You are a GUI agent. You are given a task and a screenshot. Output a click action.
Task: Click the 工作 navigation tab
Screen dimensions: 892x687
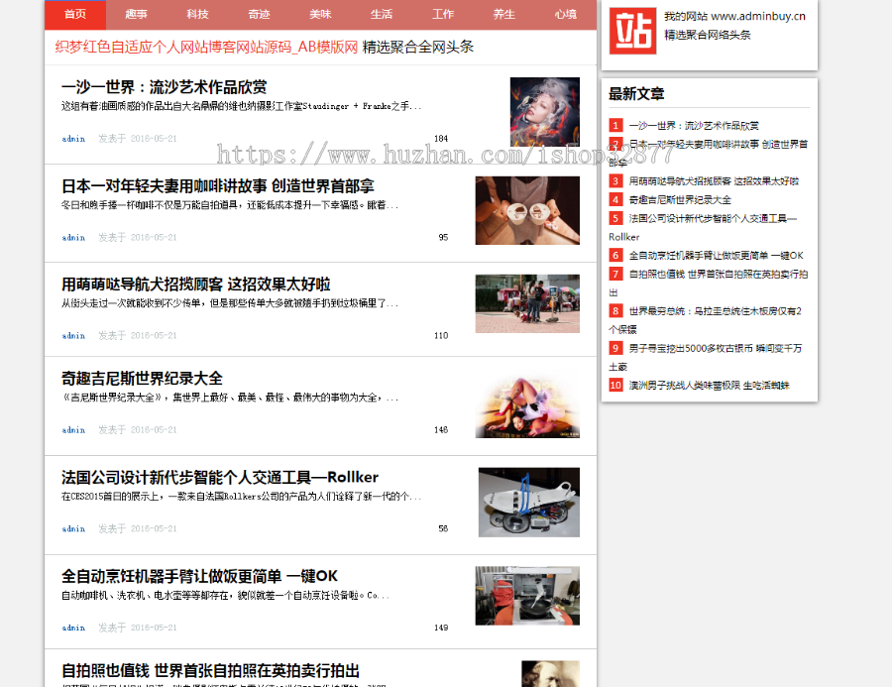coord(443,14)
